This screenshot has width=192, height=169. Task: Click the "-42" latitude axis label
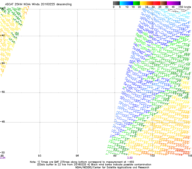tap(2, 35)
